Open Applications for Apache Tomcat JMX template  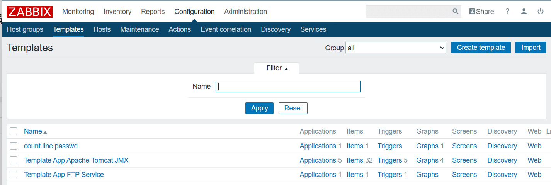coord(318,160)
